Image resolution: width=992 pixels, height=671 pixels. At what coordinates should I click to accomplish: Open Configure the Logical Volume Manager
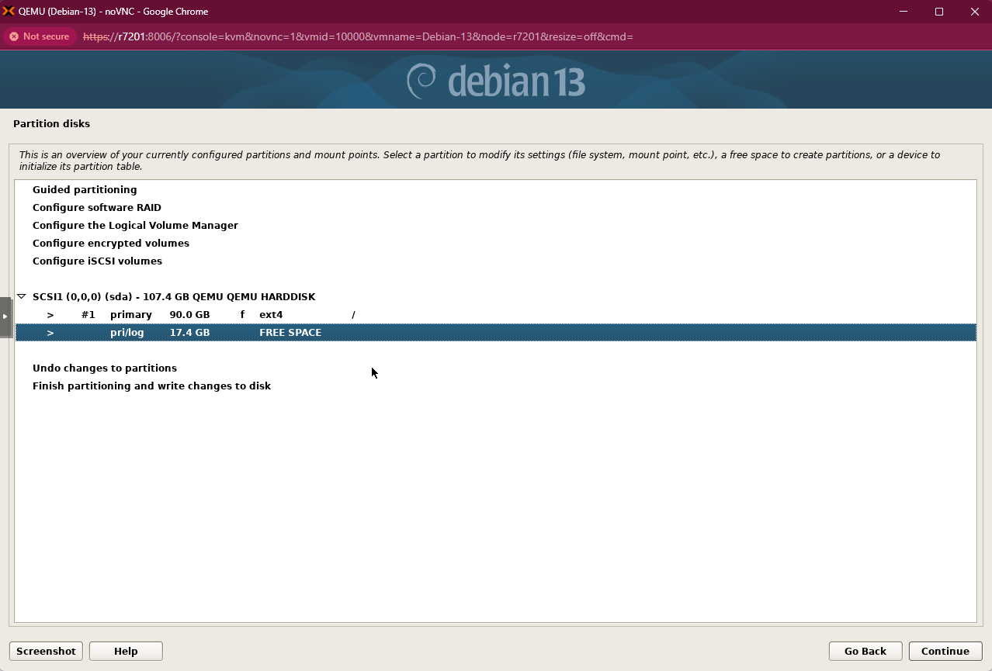coord(135,225)
